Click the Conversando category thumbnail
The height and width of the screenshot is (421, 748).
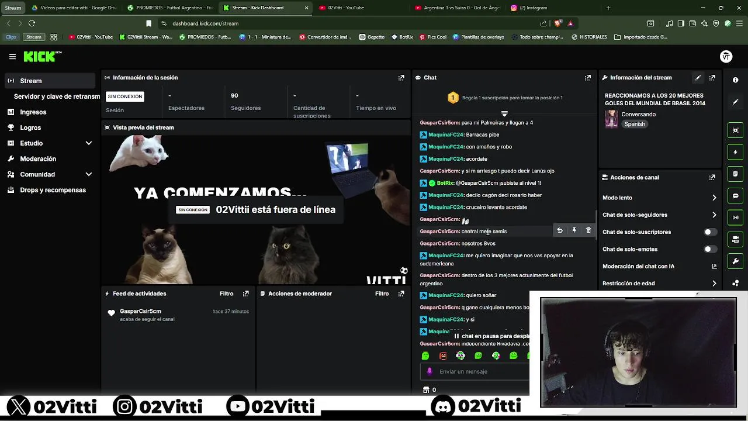(x=611, y=119)
